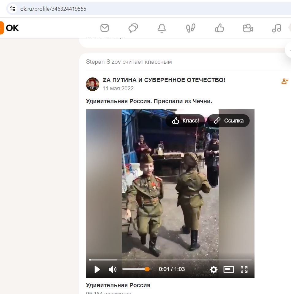Open the Discussions speech bubbles icon
Viewport: 291px width, 294px height.
point(133,28)
